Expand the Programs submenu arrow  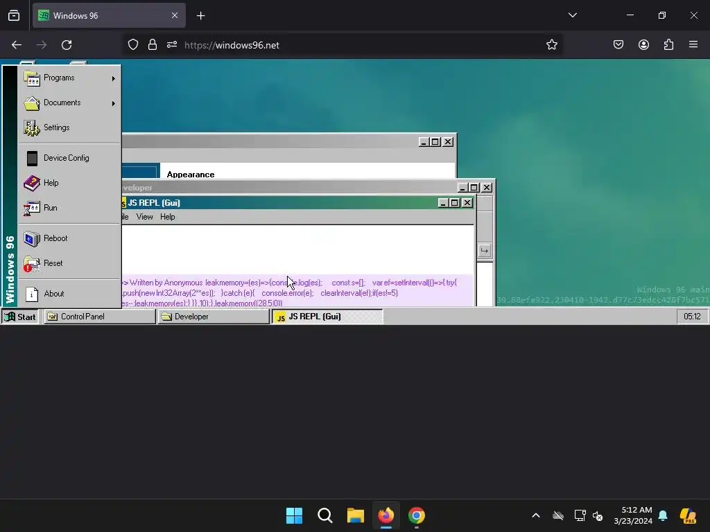click(113, 78)
